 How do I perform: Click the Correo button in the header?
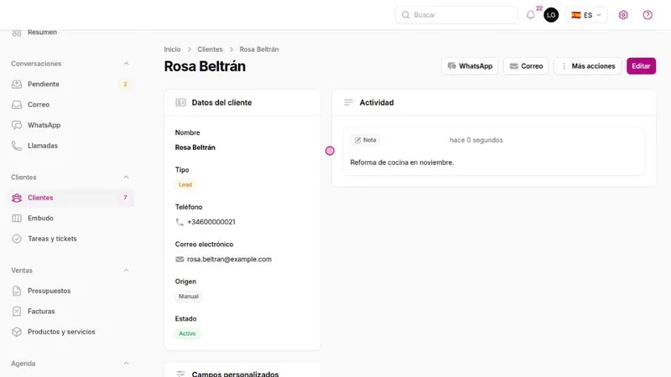point(526,66)
